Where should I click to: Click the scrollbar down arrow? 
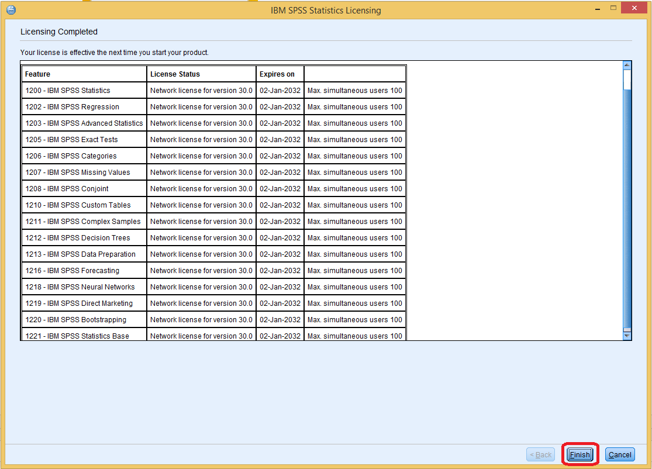pos(627,336)
